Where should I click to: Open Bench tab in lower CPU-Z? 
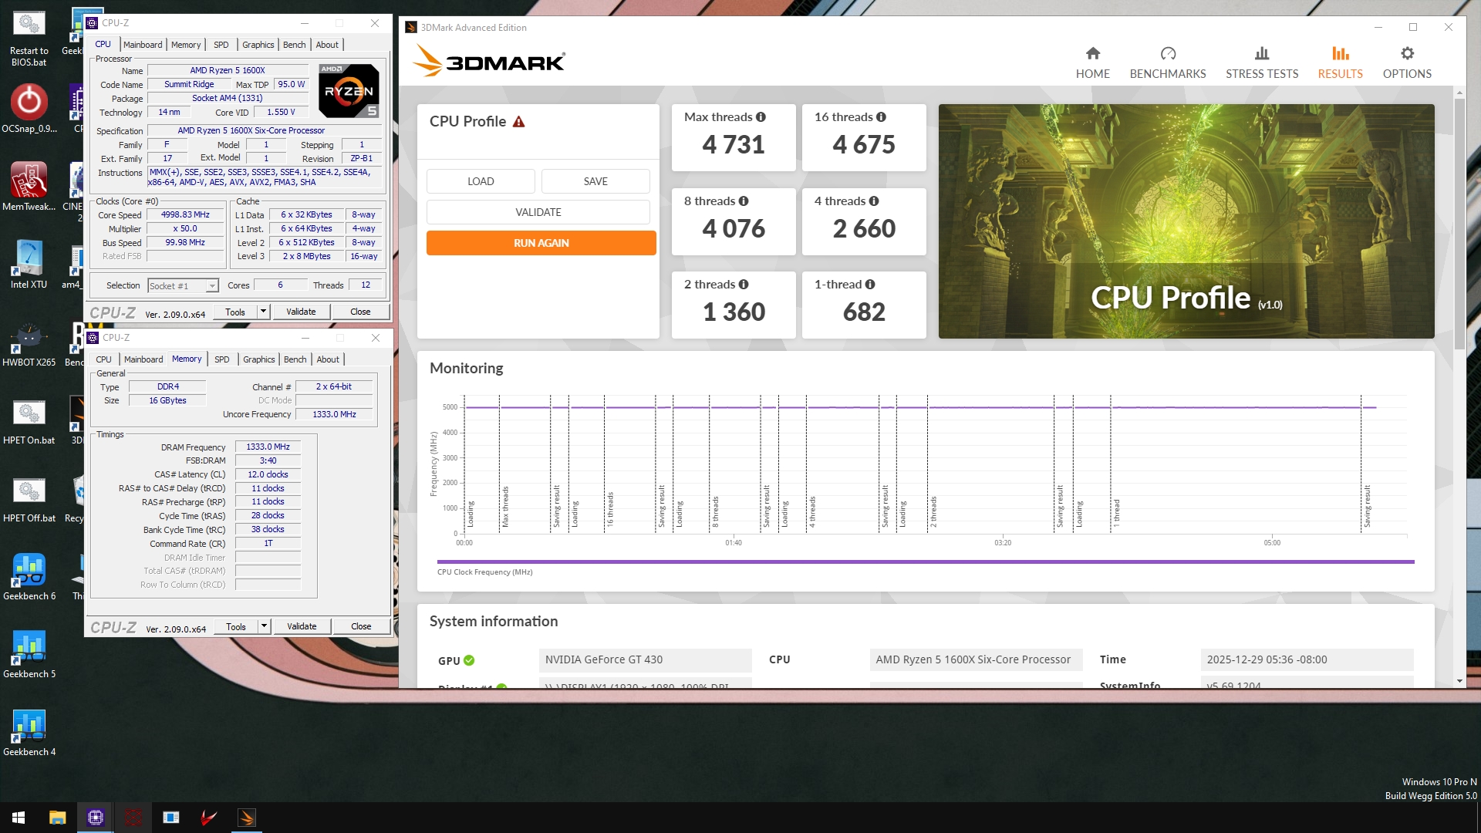coord(295,359)
